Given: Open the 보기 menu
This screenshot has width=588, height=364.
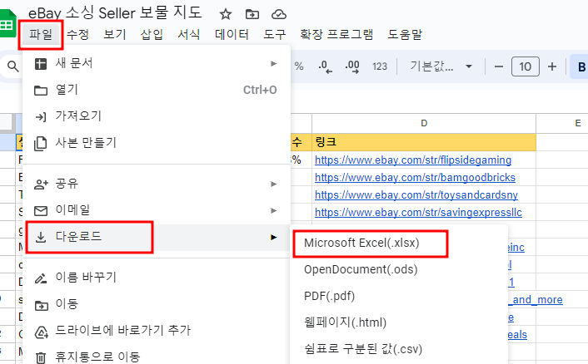Looking at the screenshot, I should pos(115,34).
